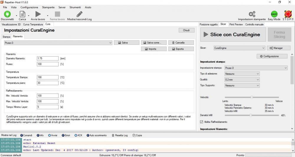The height and width of the screenshot is (157, 295).
Task: Click the Salva come... button
Action: pyautogui.click(x=153, y=42)
